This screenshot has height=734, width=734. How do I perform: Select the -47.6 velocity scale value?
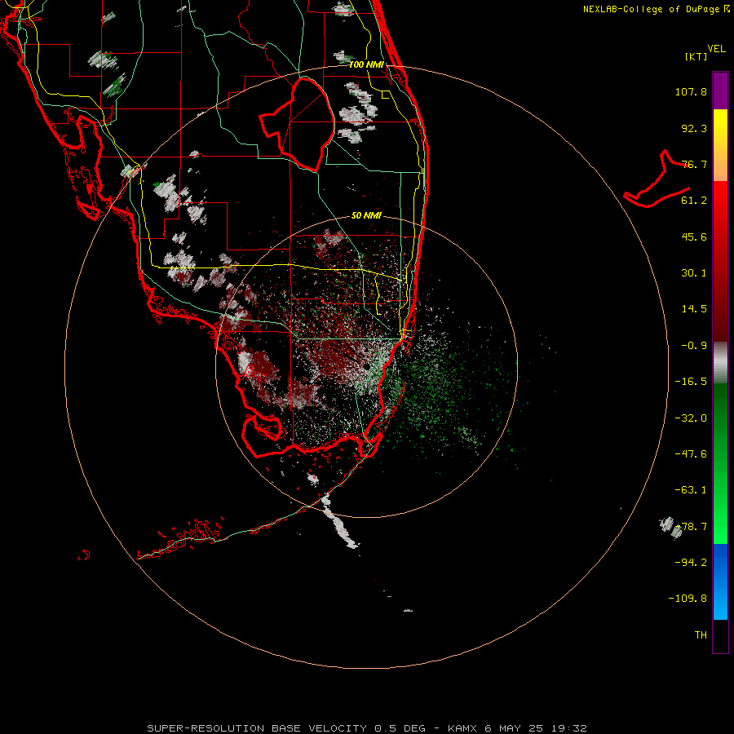[691, 454]
